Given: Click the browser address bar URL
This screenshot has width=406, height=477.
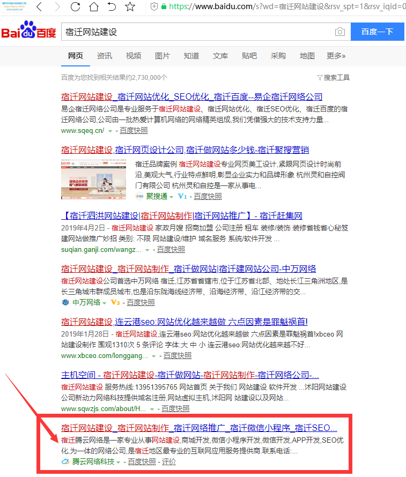Looking at the screenshot, I should coord(287,6).
